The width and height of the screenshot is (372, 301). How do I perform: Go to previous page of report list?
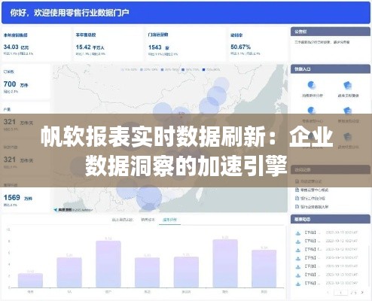328,293
